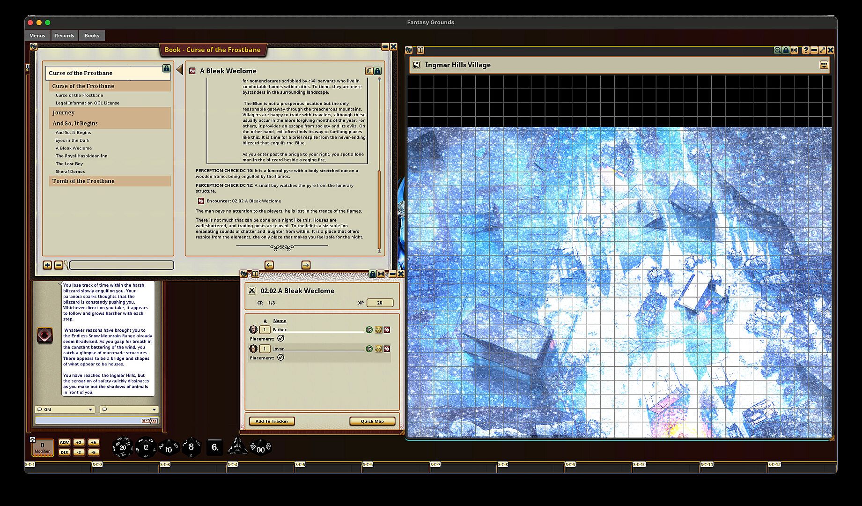Toggle the lock on A Bleak Weclome page
The width and height of the screenshot is (862, 506).
click(377, 71)
